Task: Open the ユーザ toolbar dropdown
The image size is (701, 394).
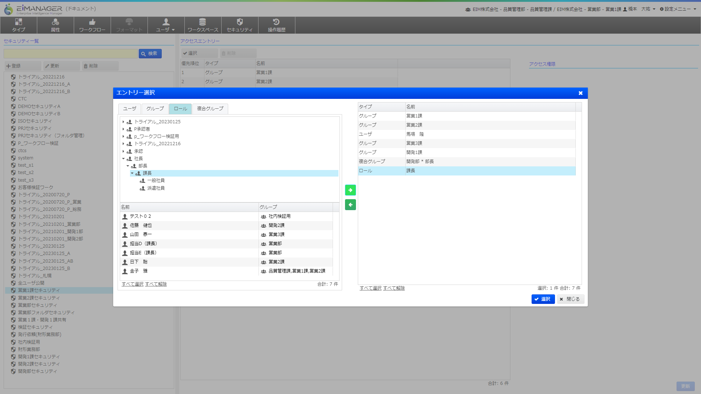Action: coord(166,25)
